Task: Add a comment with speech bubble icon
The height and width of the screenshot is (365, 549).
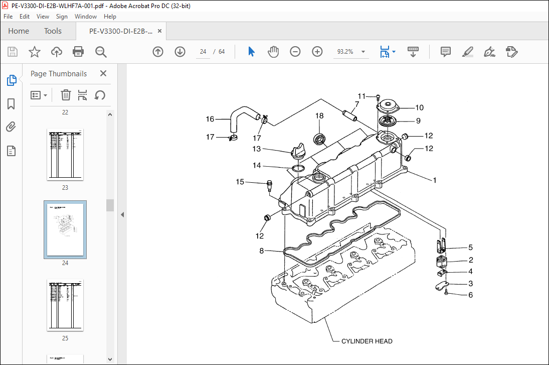Action: tap(445, 52)
